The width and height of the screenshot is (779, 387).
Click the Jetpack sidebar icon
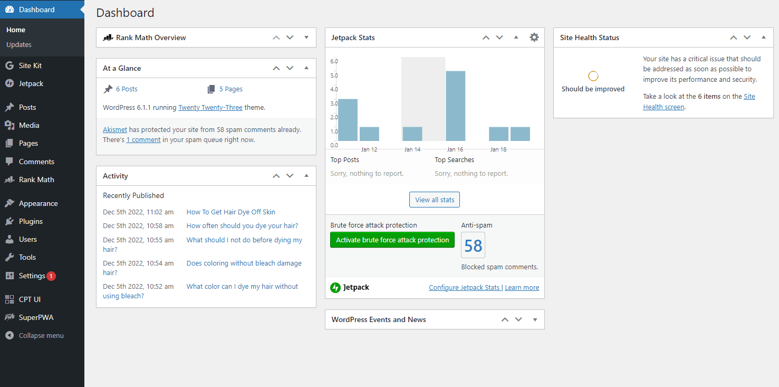9,83
